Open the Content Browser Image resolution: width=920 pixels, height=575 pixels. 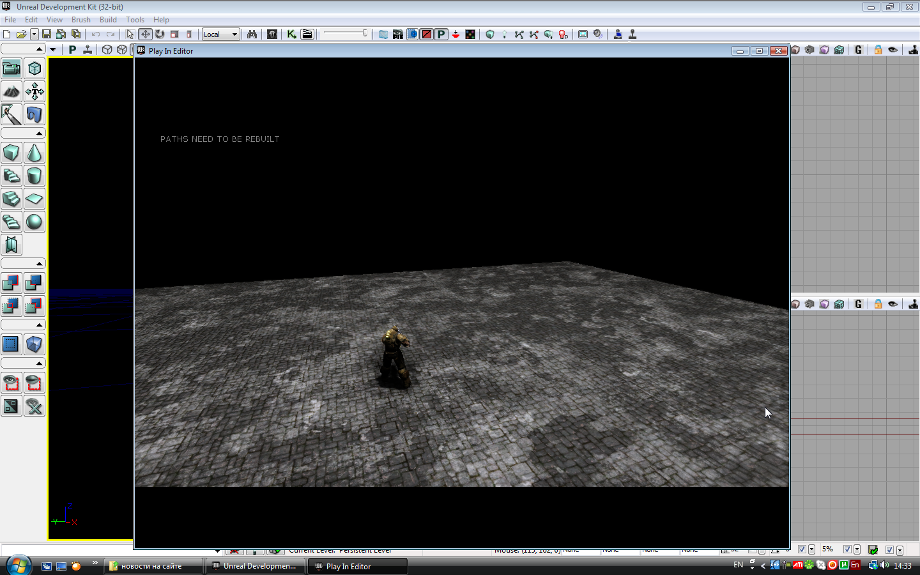pyautogui.click(x=273, y=34)
